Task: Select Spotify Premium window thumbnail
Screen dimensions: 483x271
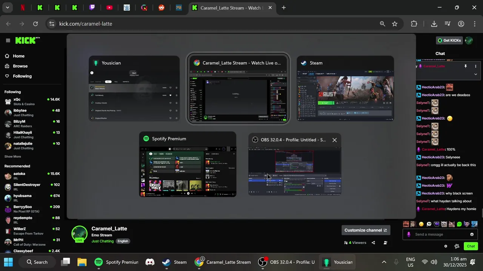Action: (188, 164)
